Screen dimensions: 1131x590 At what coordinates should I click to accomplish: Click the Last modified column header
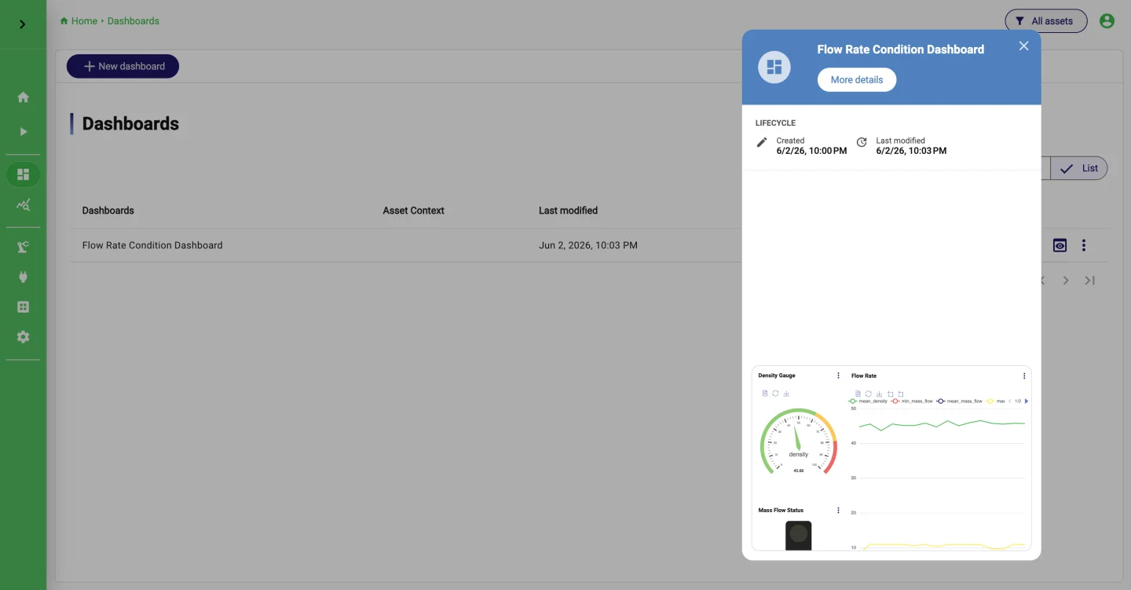point(568,211)
